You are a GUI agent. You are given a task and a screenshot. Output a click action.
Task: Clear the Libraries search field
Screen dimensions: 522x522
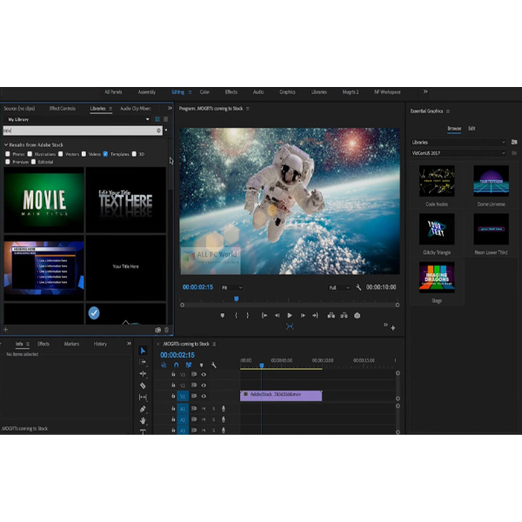tap(158, 130)
